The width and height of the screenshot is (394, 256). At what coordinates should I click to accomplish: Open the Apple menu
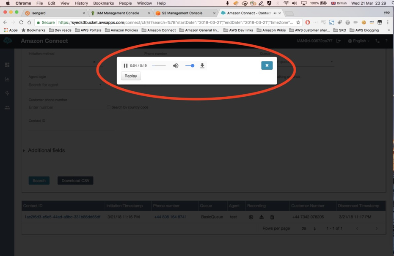coord(8,3)
